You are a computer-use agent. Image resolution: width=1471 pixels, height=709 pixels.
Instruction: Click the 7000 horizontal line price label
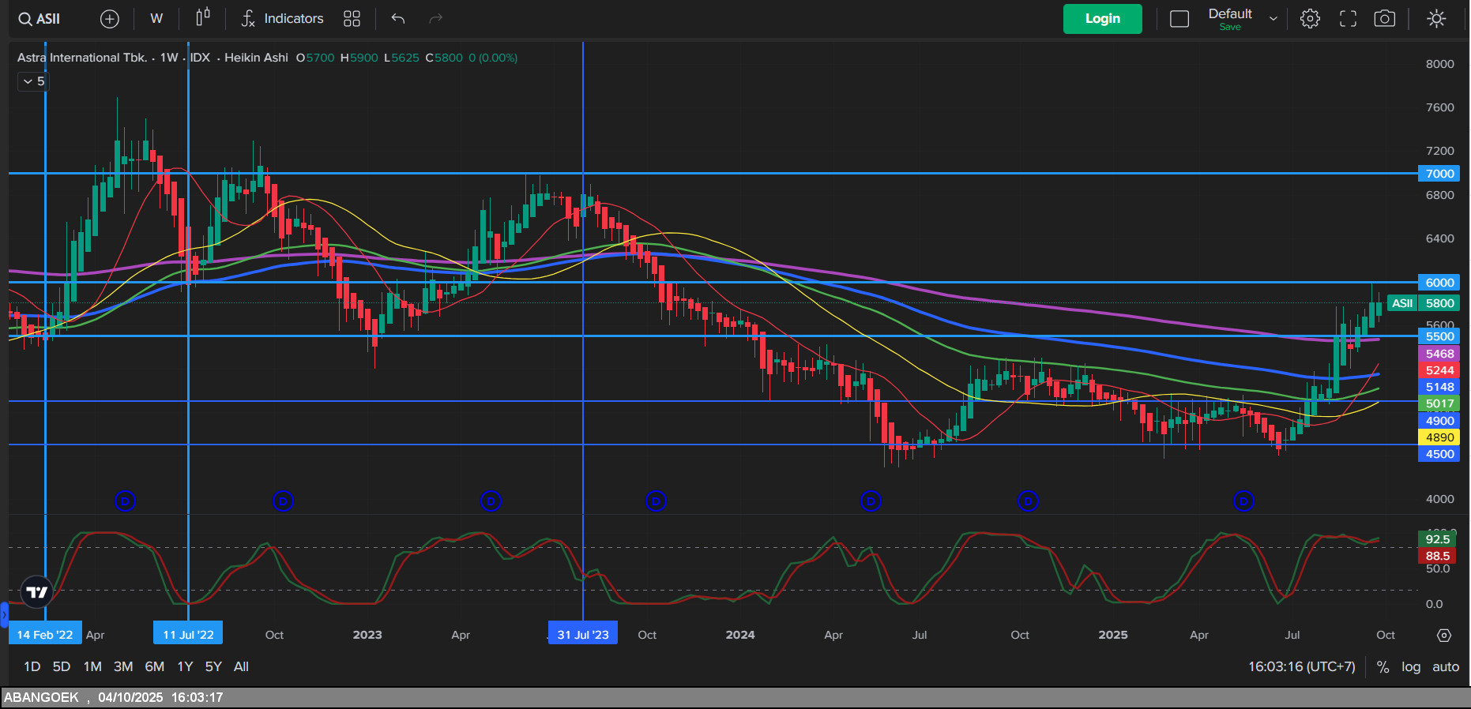[1439, 174]
